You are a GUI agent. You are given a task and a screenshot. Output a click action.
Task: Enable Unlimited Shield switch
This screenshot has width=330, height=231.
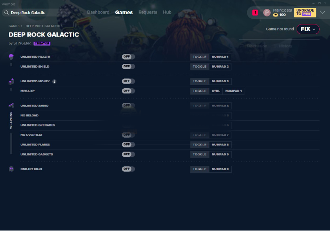128,66
